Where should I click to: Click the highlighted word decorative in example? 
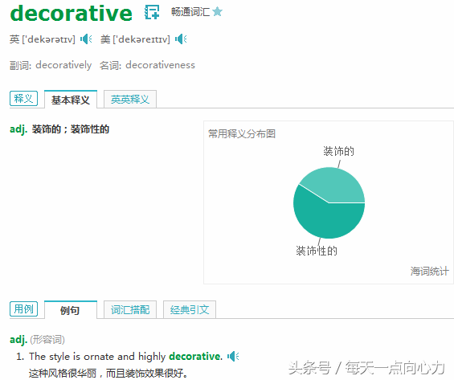(x=195, y=356)
